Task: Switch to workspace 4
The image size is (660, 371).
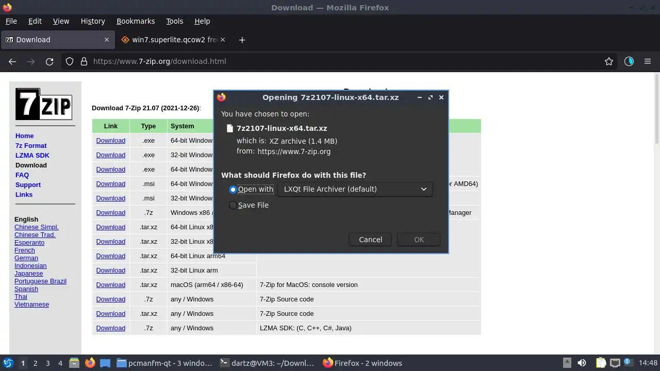Action: pyautogui.click(x=60, y=363)
